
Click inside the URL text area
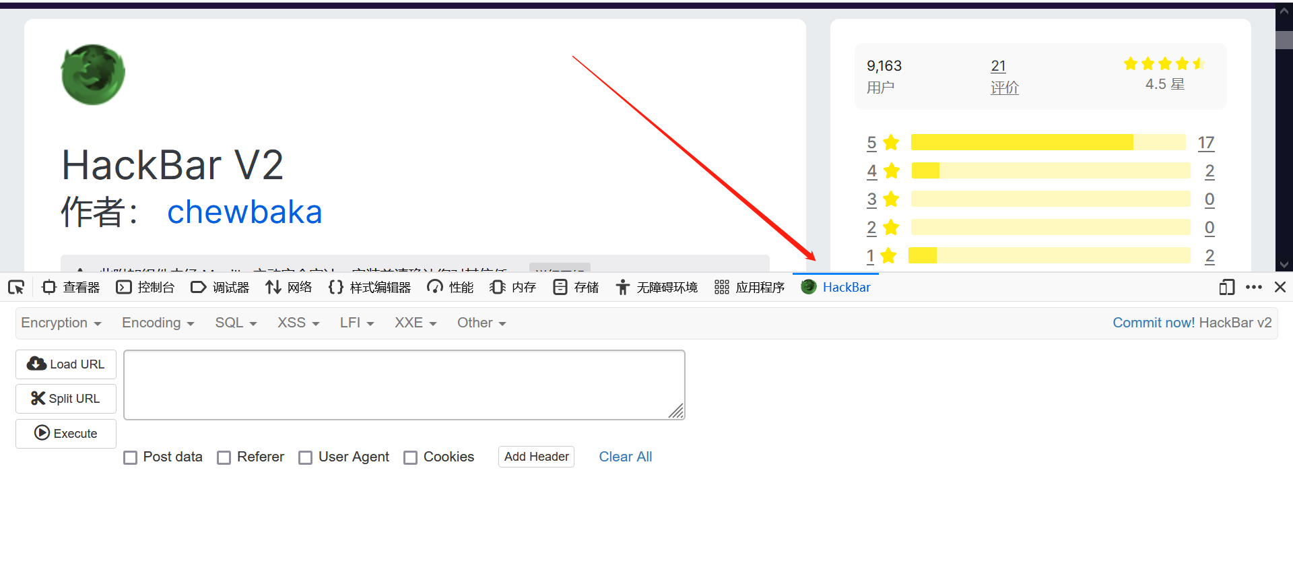(404, 385)
